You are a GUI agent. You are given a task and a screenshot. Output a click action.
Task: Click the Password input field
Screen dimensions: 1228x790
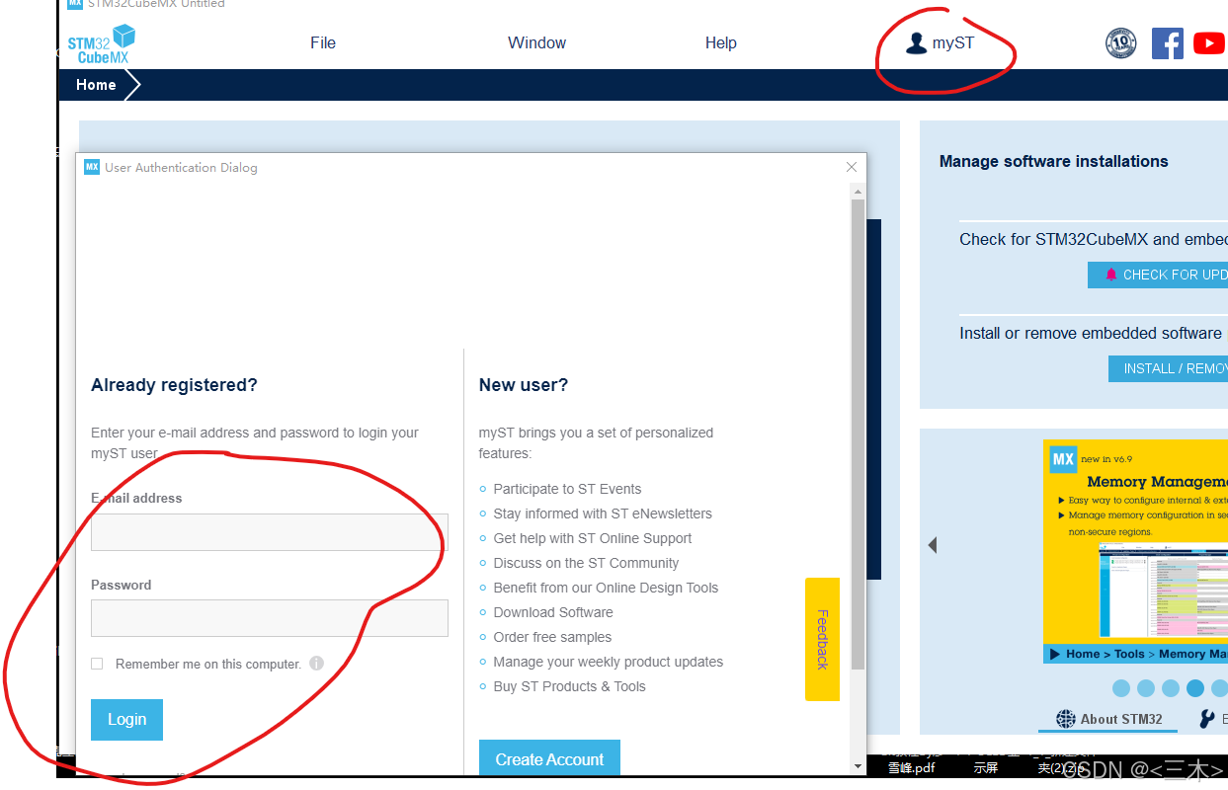270,618
